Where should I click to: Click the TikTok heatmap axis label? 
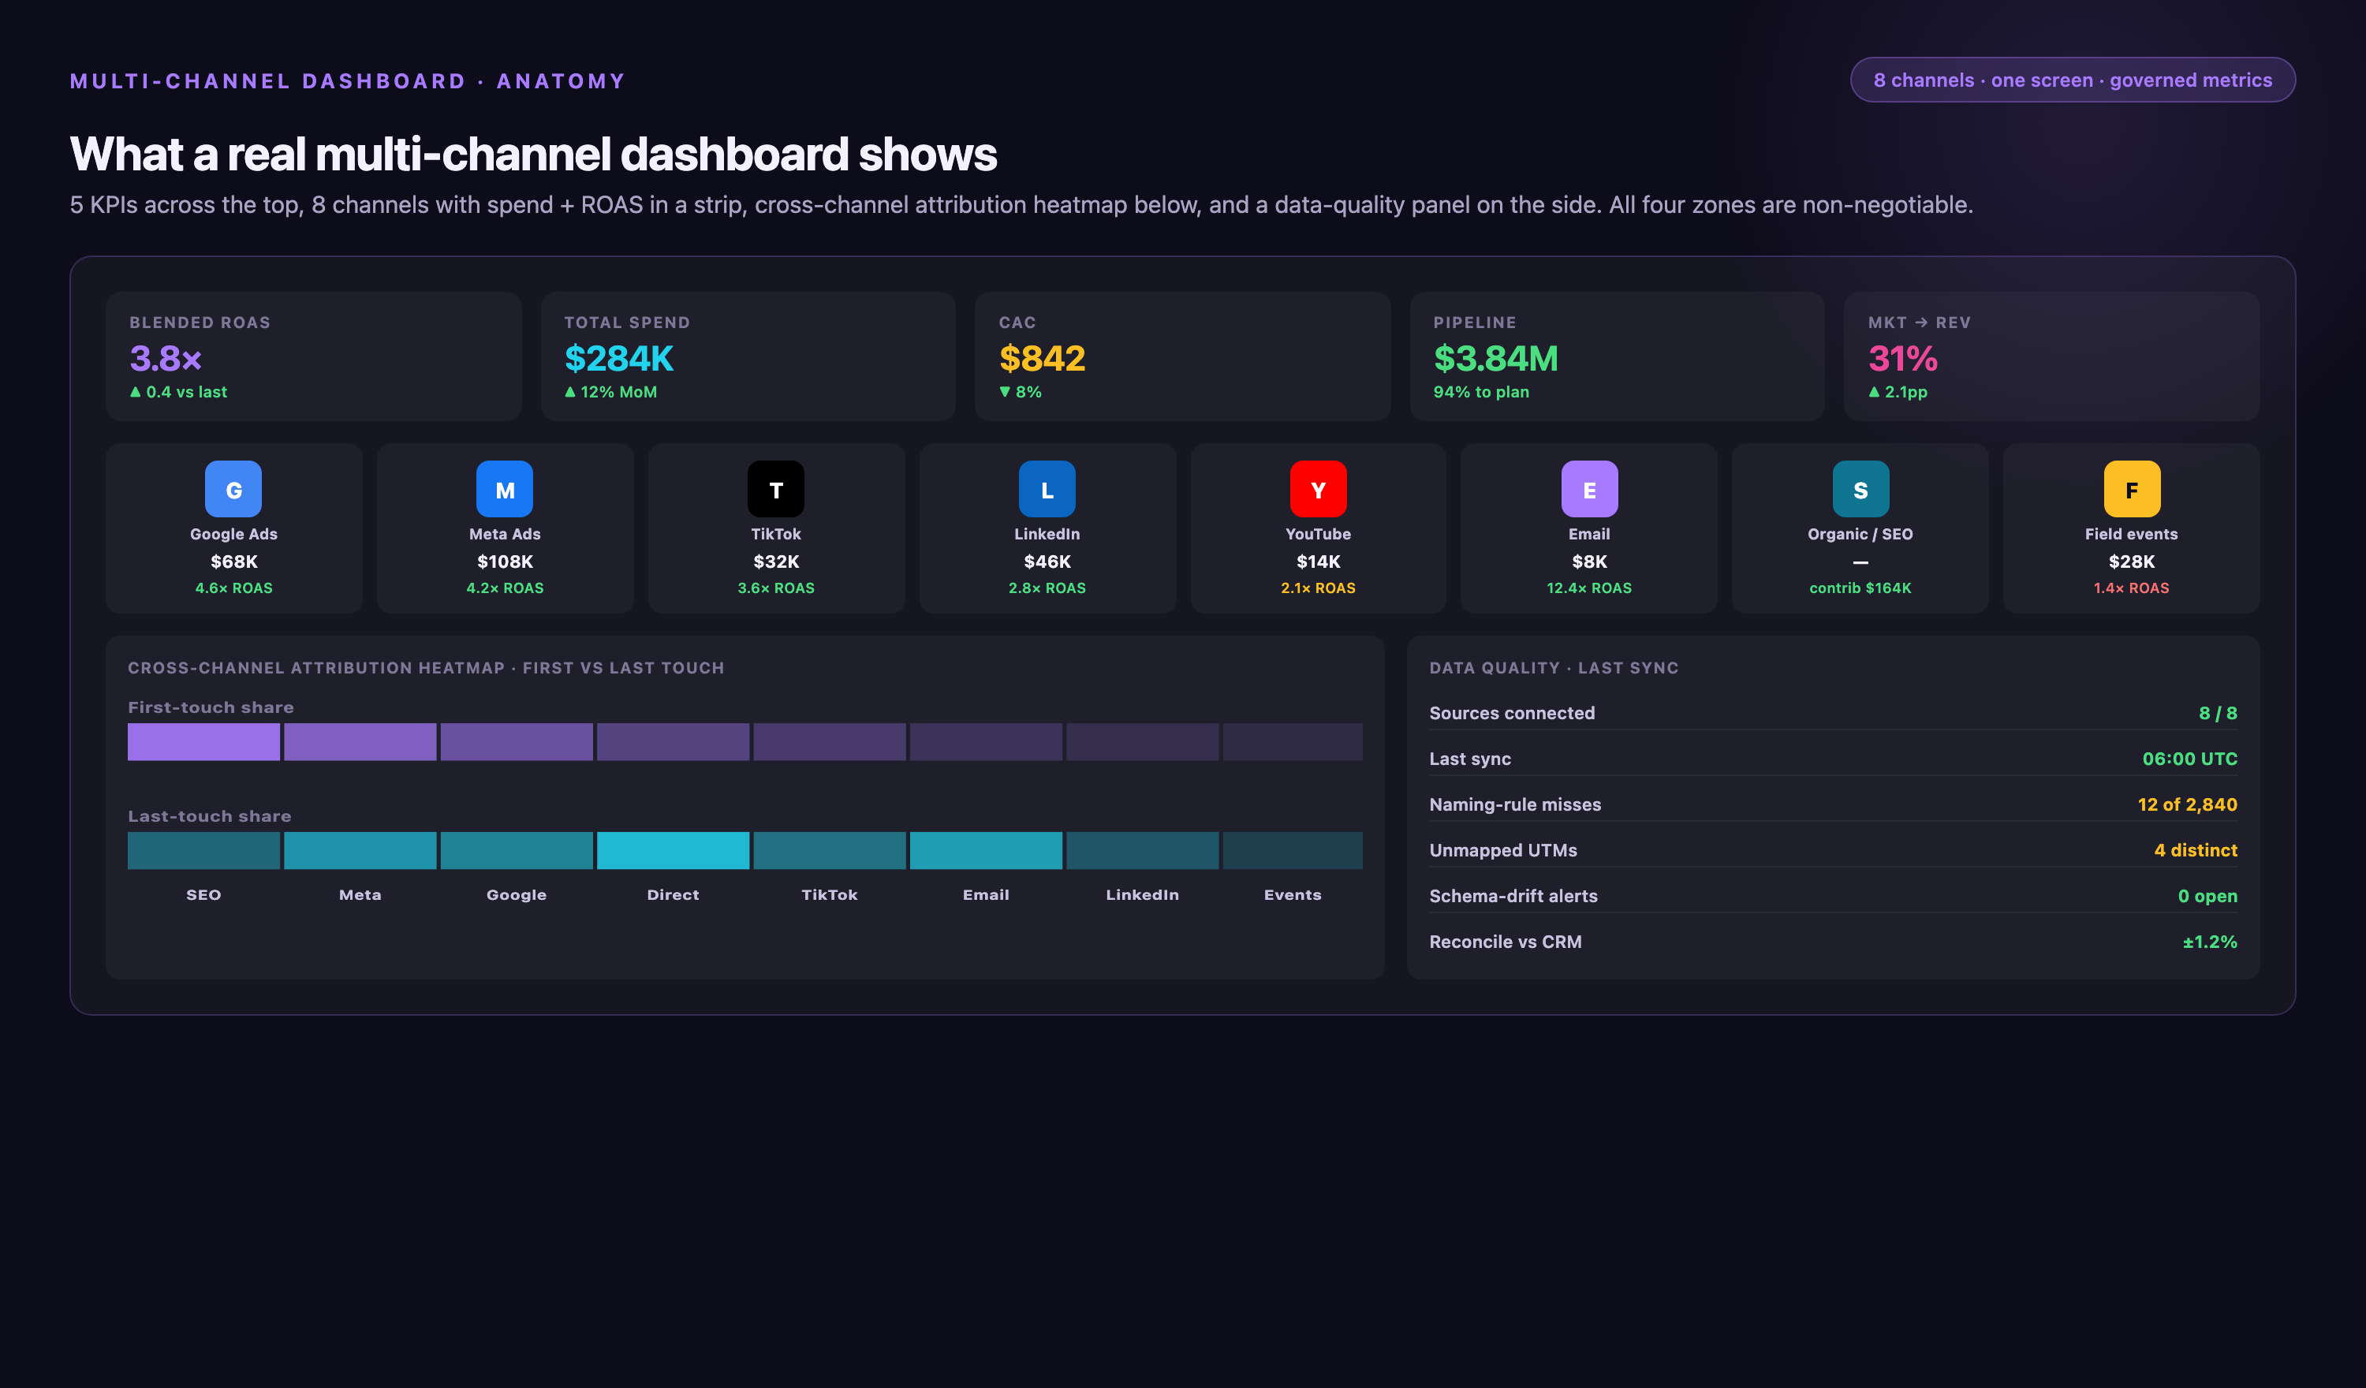tap(830, 895)
